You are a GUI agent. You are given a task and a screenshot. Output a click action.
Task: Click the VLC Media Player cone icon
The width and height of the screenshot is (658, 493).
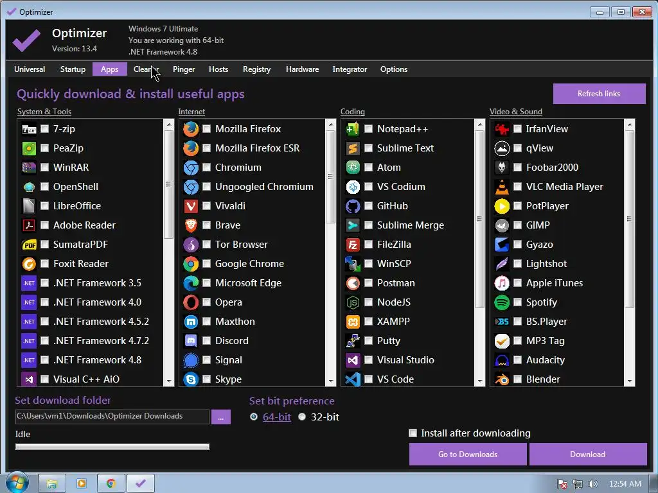point(502,187)
